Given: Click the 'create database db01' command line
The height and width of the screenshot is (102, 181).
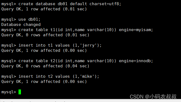Looking at the screenshot, I should pyautogui.click(x=61, y=4).
